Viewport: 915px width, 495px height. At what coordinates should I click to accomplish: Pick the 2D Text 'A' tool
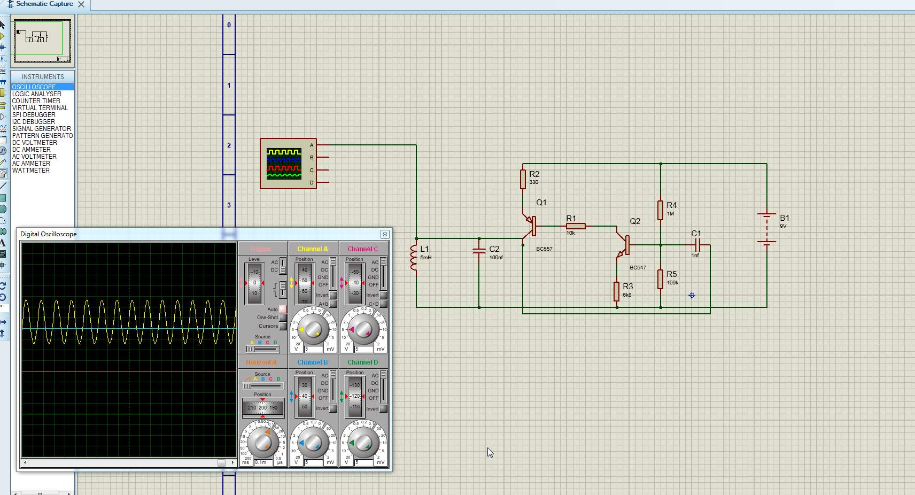coord(3,243)
